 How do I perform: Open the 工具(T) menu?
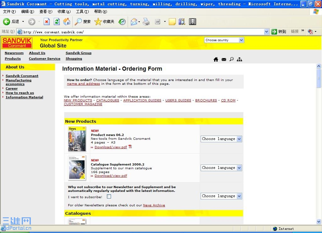pos(82,12)
